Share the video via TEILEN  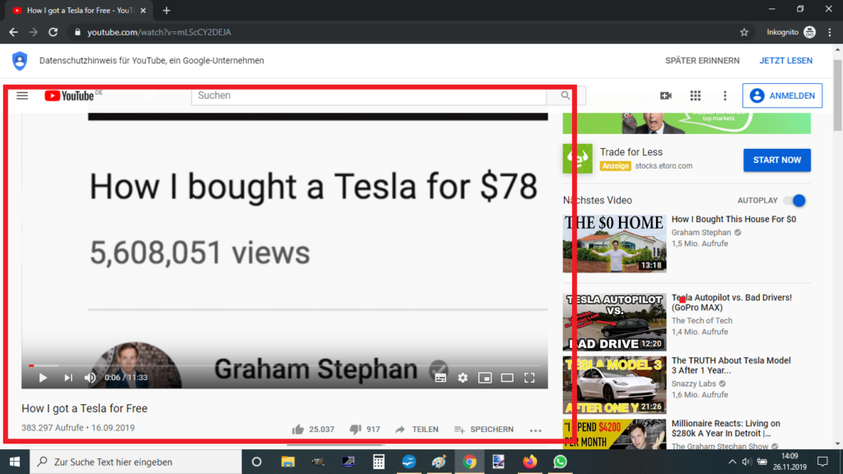pos(417,430)
